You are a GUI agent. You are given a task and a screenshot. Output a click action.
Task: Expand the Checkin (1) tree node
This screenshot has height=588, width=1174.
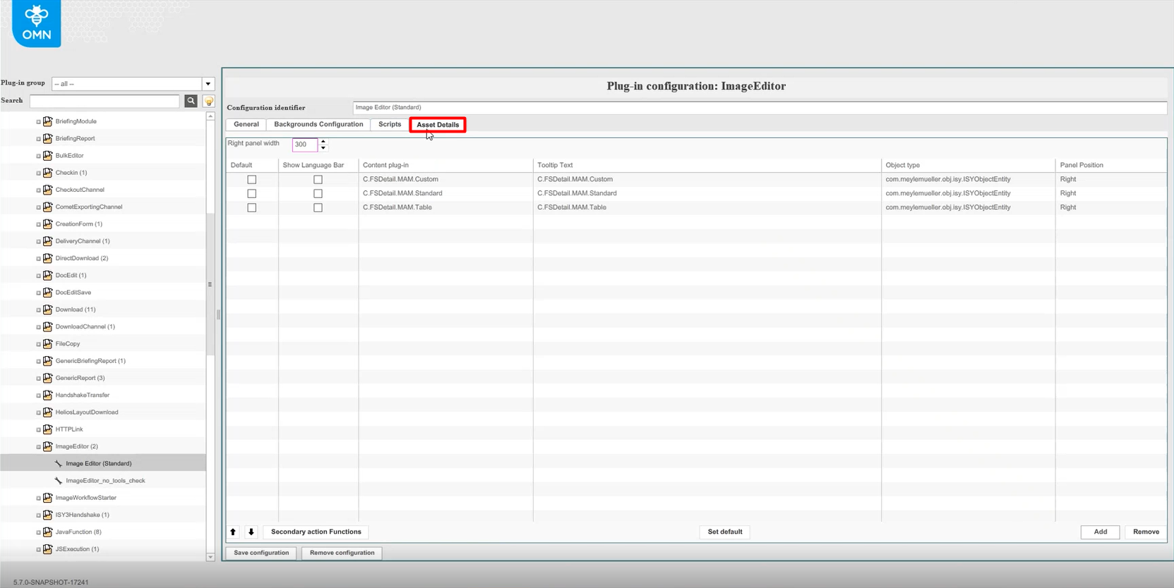38,173
